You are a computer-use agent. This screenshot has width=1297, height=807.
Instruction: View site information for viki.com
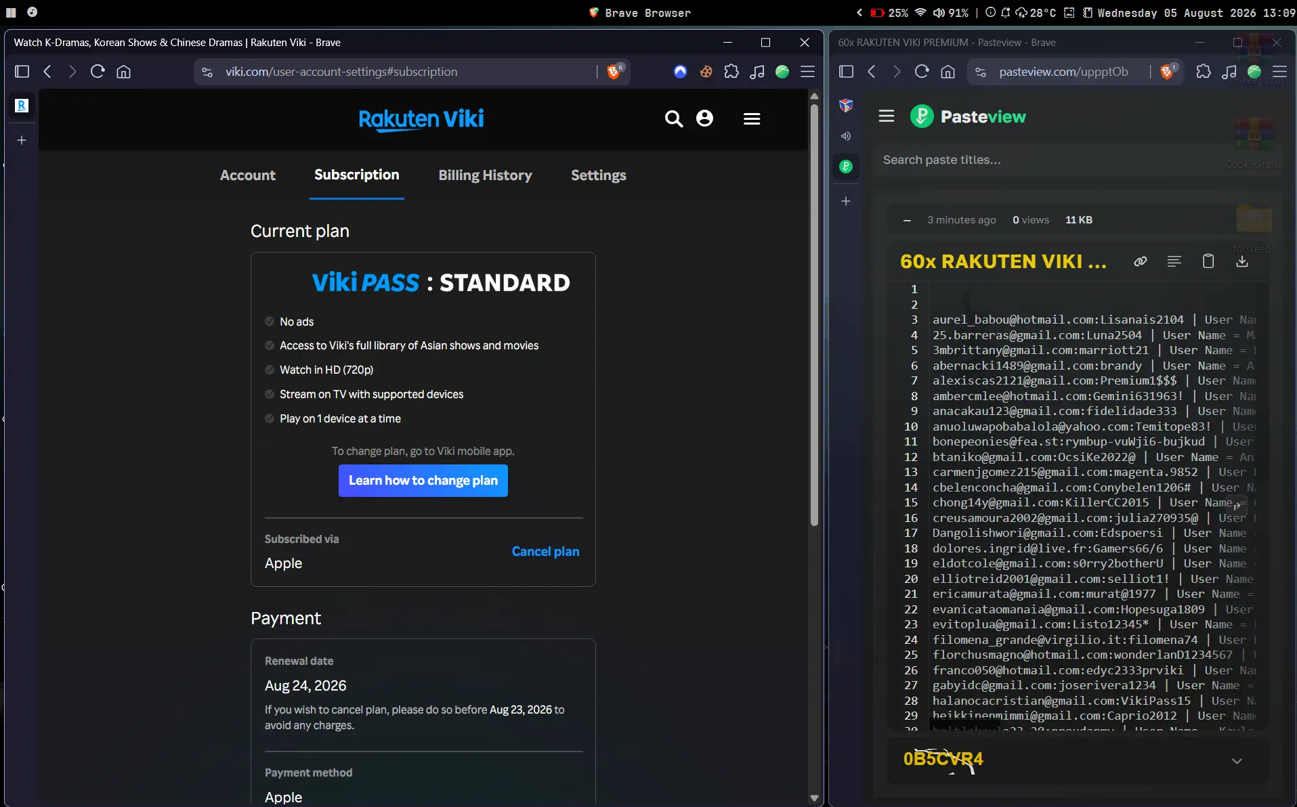coord(207,72)
